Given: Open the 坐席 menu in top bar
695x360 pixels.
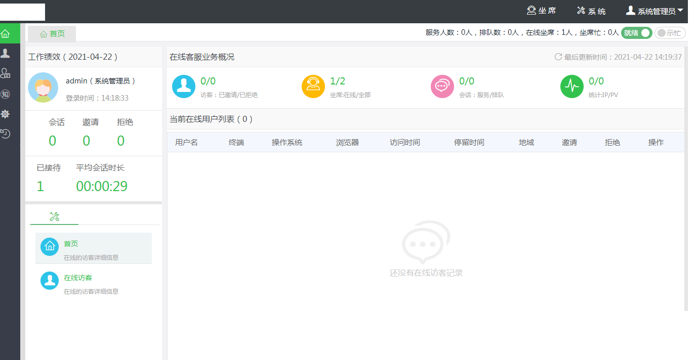Looking at the screenshot, I should click(541, 11).
